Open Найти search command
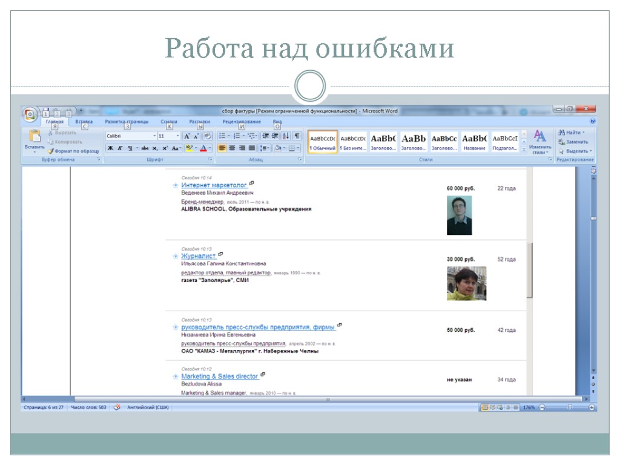 (572, 133)
